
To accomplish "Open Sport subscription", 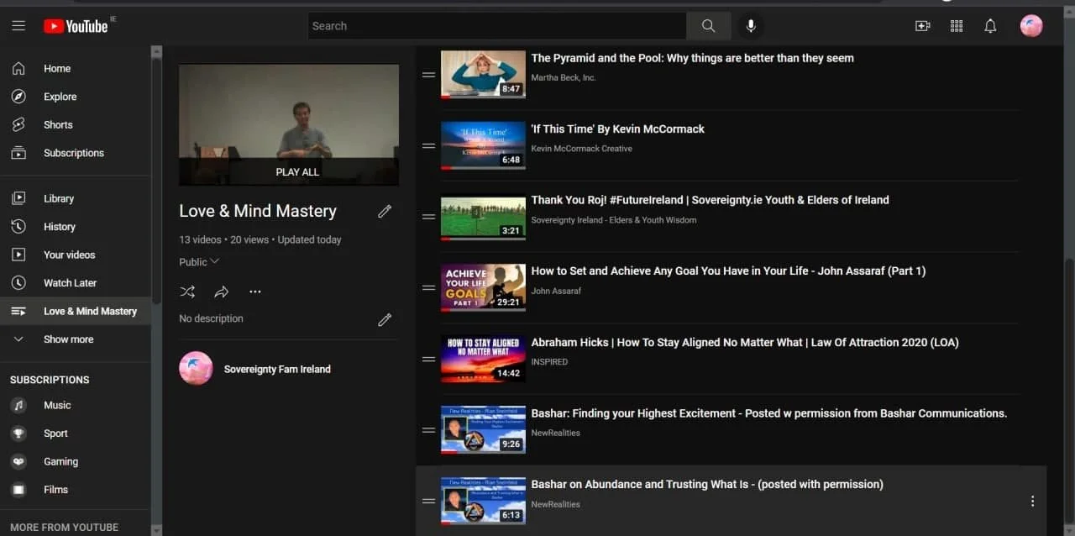I will click(76, 434).
